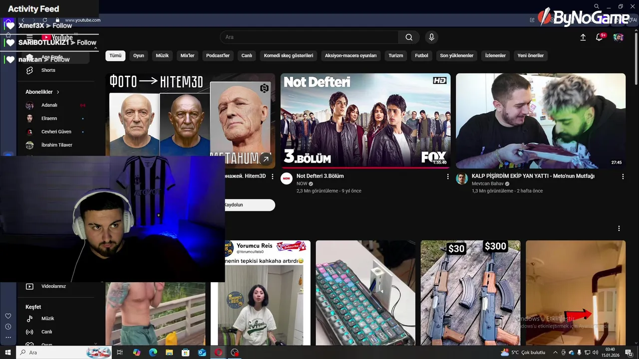The image size is (639, 359).
Task: Open the Windows notification center icon
Action: coord(629,353)
